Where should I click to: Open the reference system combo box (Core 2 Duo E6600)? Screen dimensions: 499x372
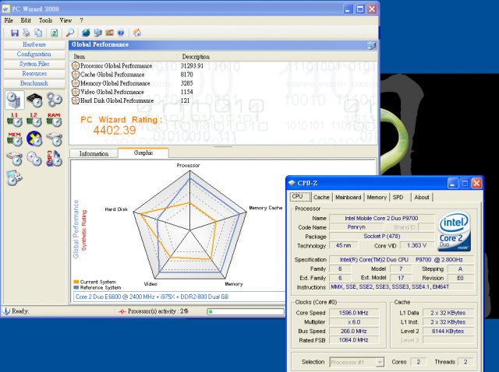(x=180, y=297)
